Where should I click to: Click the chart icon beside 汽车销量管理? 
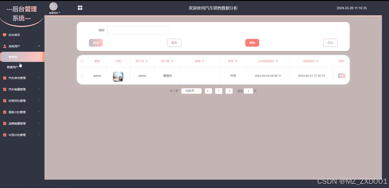[4, 89]
